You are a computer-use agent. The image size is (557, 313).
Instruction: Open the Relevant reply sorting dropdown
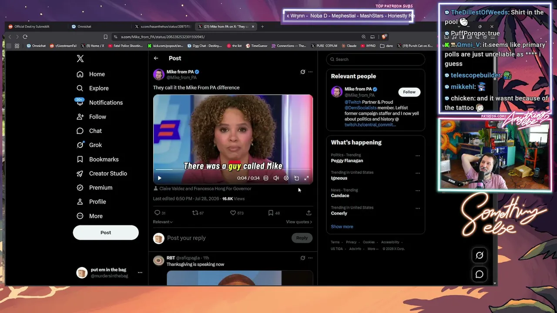point(163,222)
